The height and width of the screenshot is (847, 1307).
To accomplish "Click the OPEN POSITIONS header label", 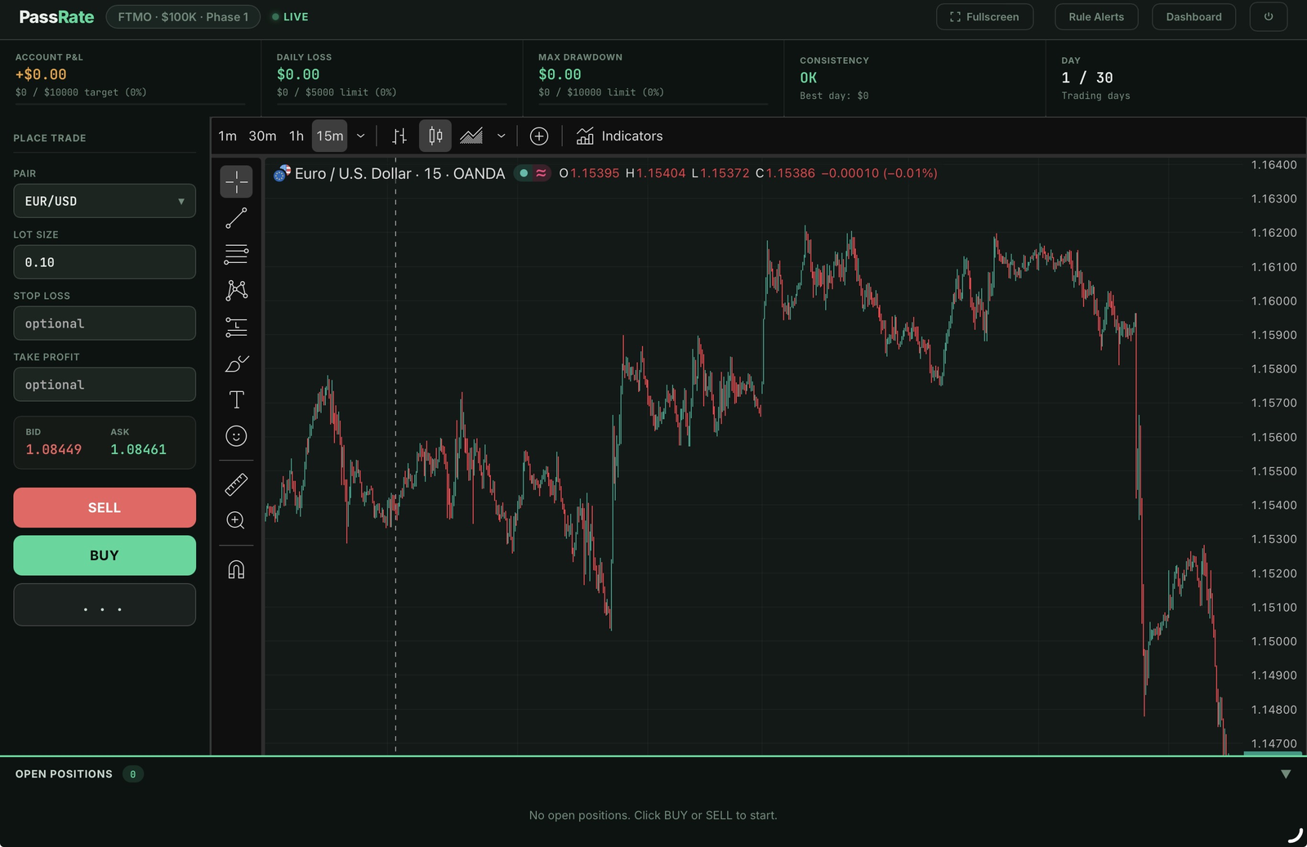I will pyautogui.click(x=64, y=774).
